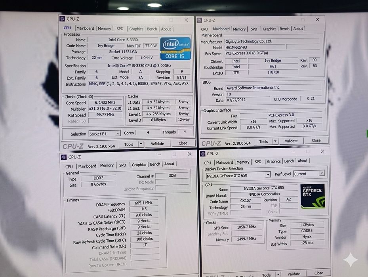Maximize the top-left CPU-Z processor window
This screenshot has width=368, height=277.
click(x=172, y=20)
